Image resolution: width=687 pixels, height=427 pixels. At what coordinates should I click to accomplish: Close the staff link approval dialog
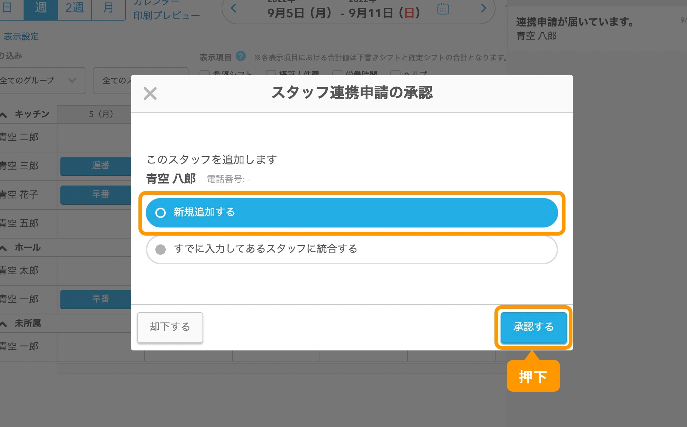coord(150,93)
